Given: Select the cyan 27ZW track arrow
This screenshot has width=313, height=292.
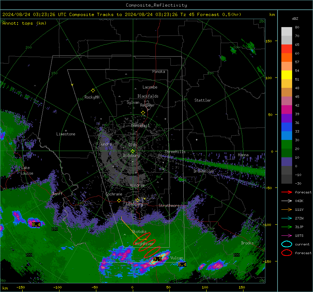Looking at the screenshot, I should pos(287,218).
